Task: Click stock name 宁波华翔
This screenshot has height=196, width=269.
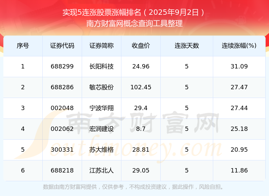Action: [102, 108]
